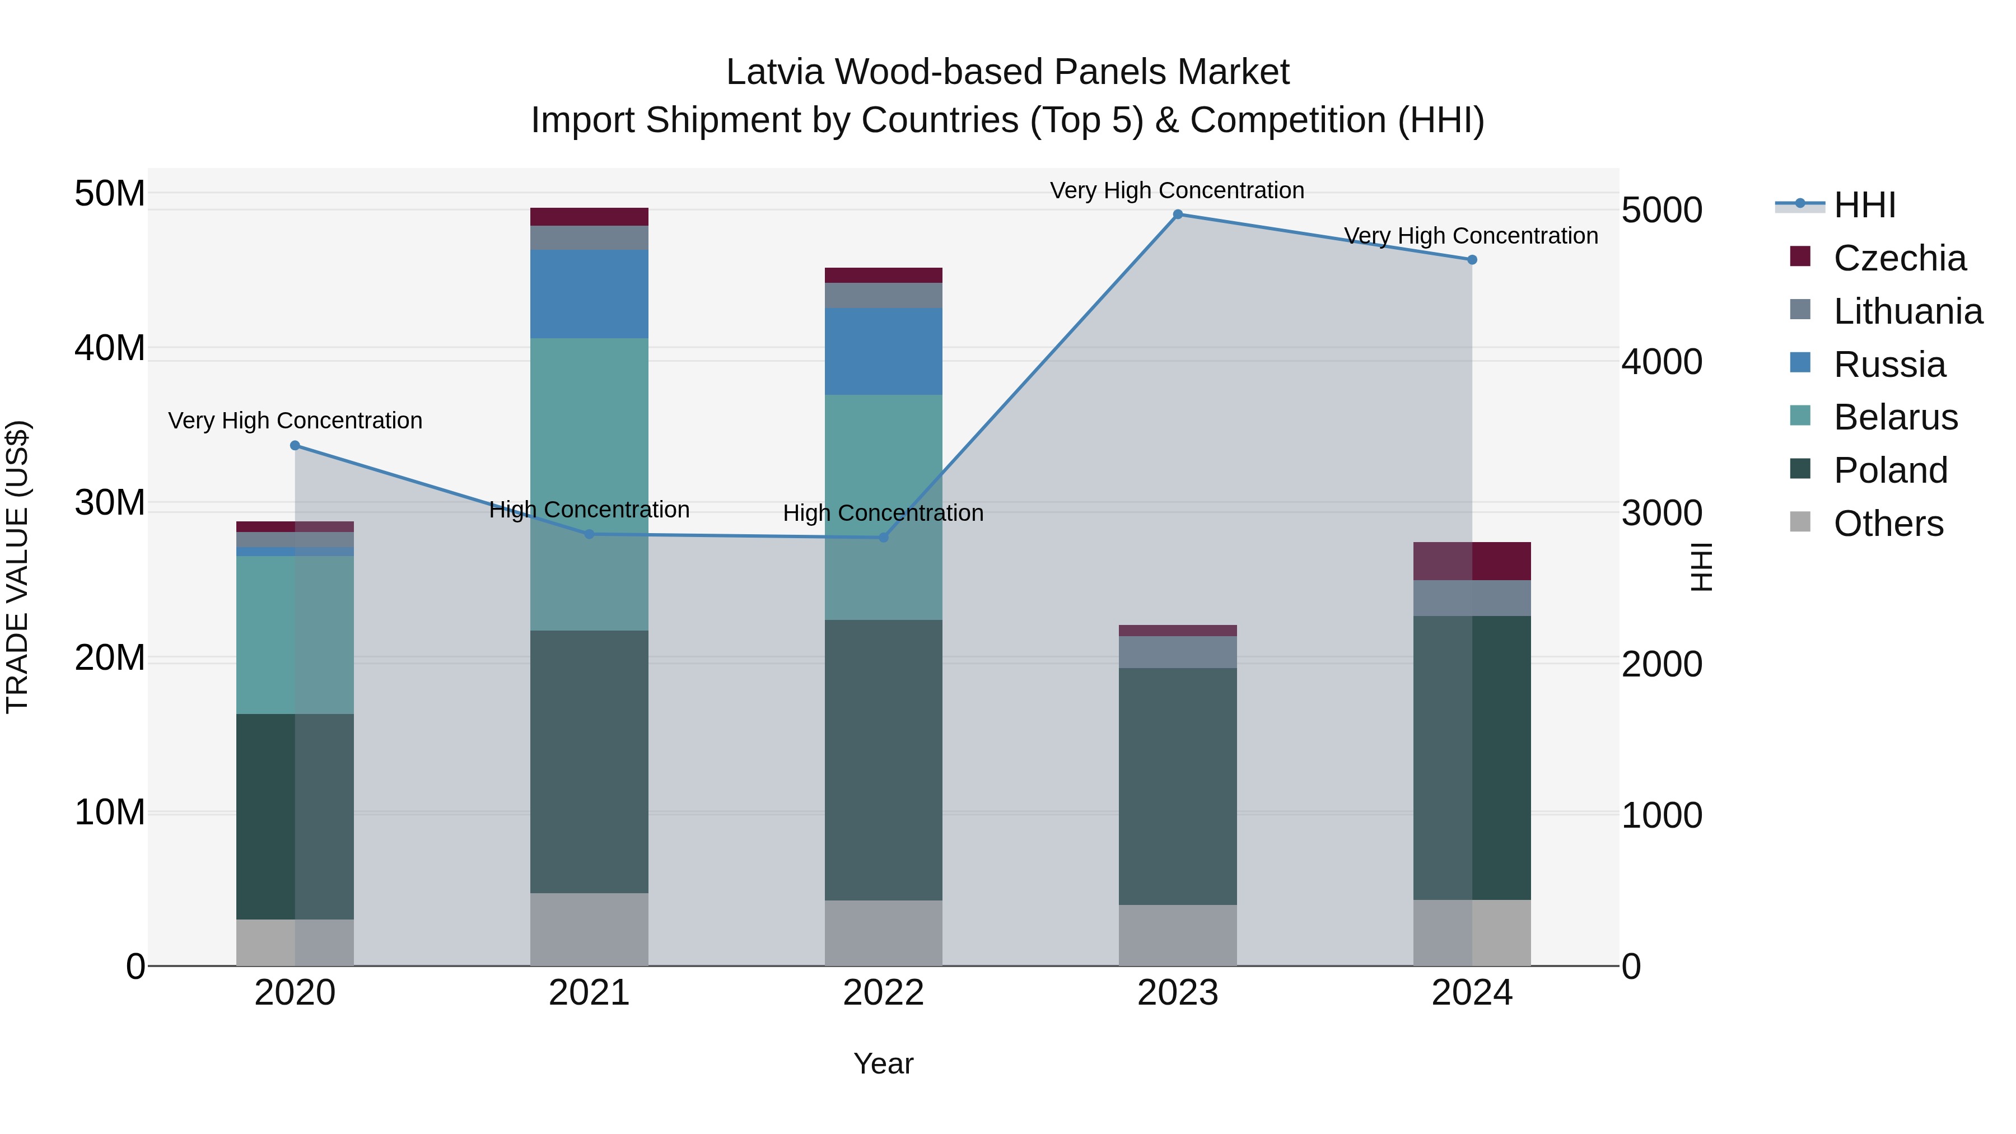This screenshot has height=1134, width=2016.
Task: Click the Poland segment in 2023 bar
Action: pyautogui.click(x=1178, y=787)
